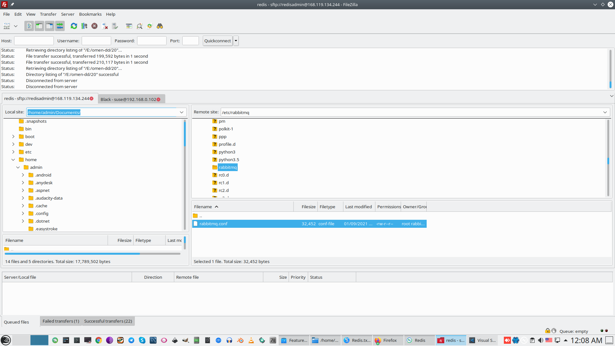Click the refresh file lists icon

(74, 26)
